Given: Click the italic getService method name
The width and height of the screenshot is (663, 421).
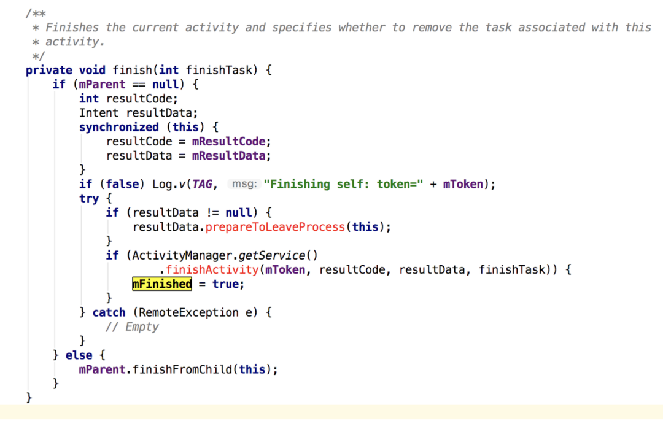Looking at the screenshot, I should click(x=271, y=256).
